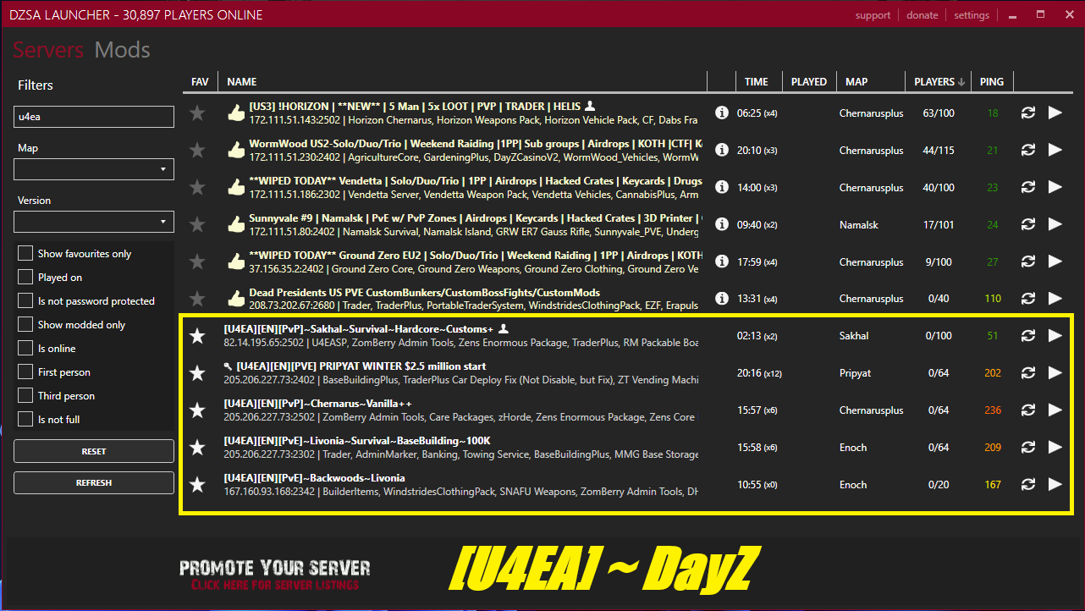Open info for WormWood US2 server

tap(722, 150)
